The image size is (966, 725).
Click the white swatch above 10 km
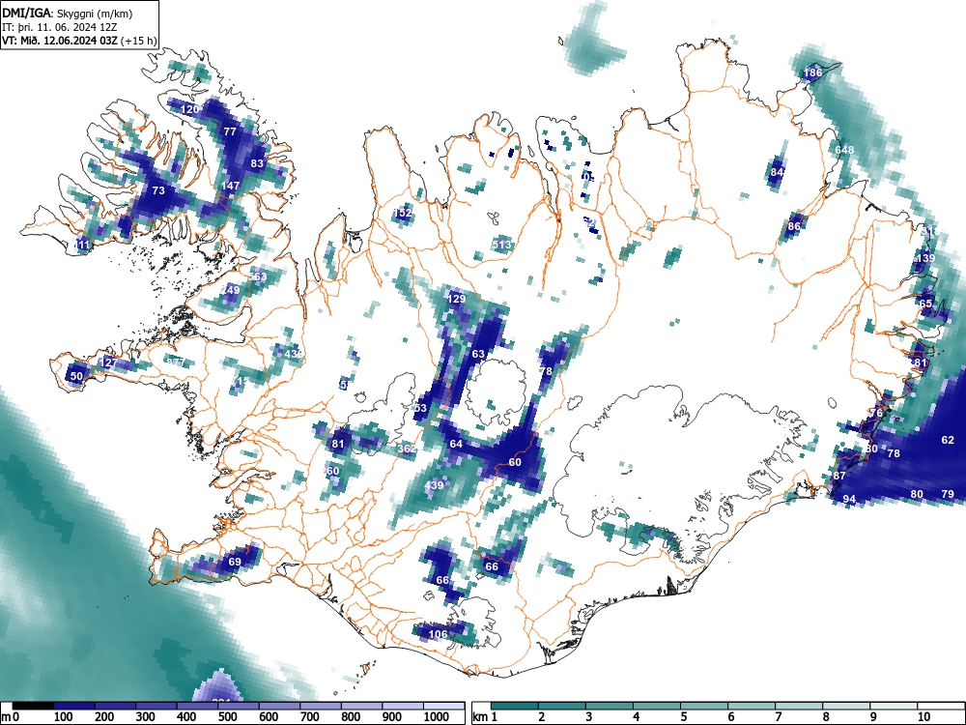[940, 706]
